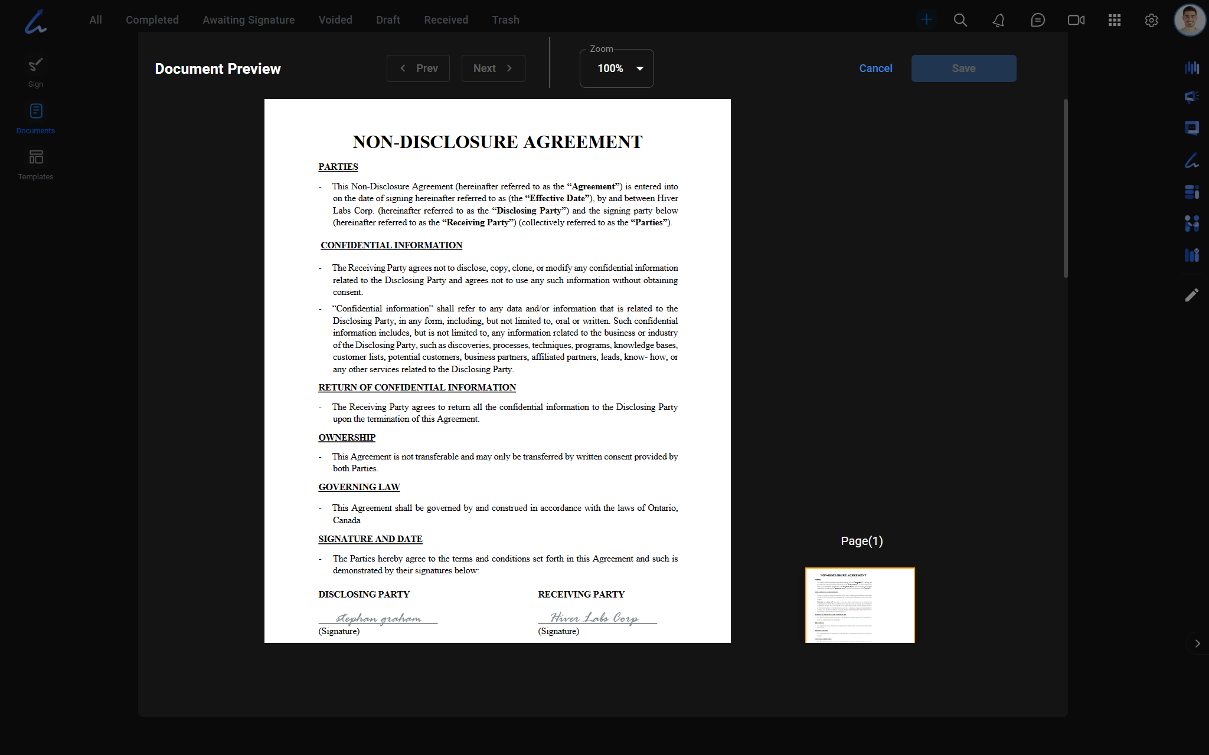Open the apps grid launcher
Viewport: 1209px width, 755px height.
pos(1114,20)
